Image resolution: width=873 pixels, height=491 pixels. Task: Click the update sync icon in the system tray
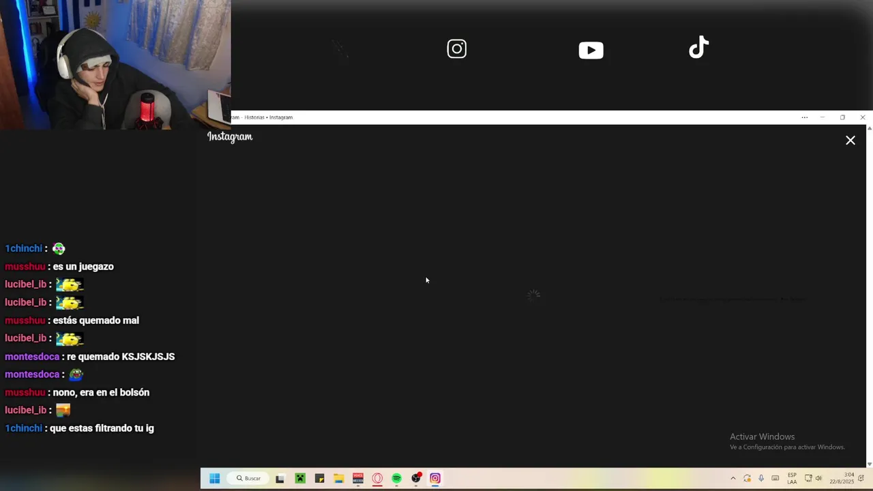[748, 479]
